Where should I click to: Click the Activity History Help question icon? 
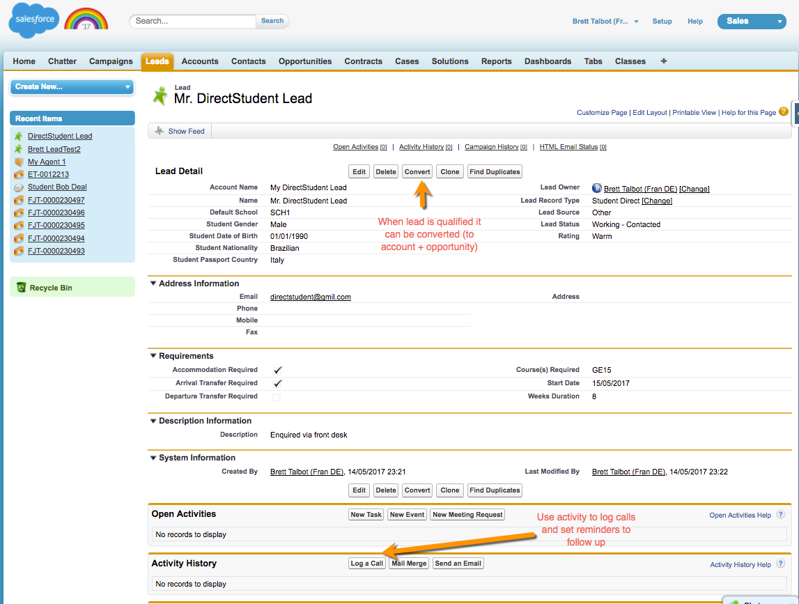pos(780,564)
